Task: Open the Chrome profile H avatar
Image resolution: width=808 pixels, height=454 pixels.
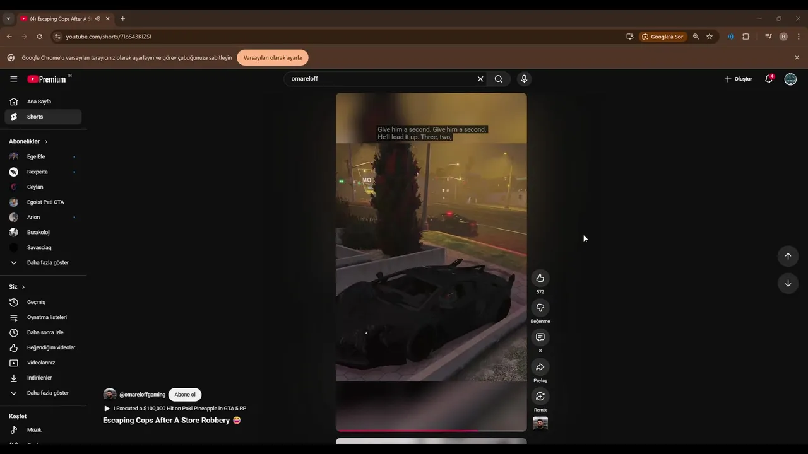Action: (783, 37)
